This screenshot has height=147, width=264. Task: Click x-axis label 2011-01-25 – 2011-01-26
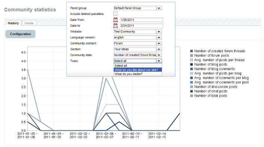[27, 135]
